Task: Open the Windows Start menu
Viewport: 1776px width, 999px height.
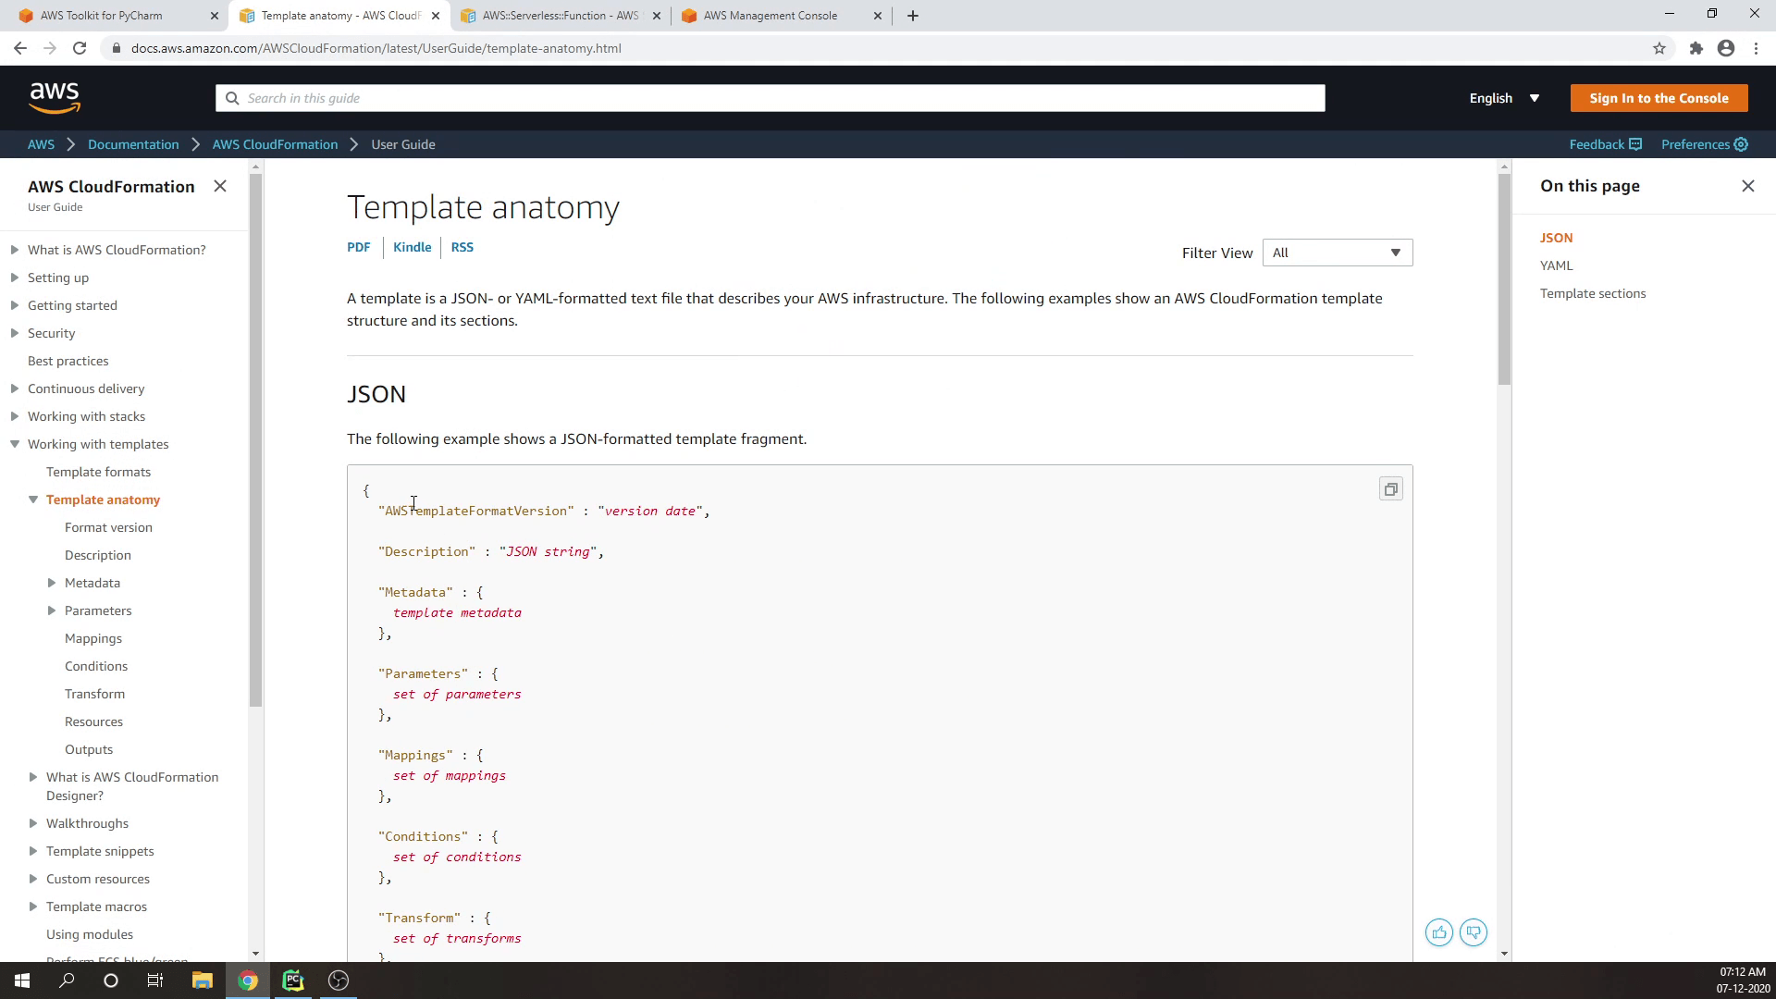Action: point(22,980)
